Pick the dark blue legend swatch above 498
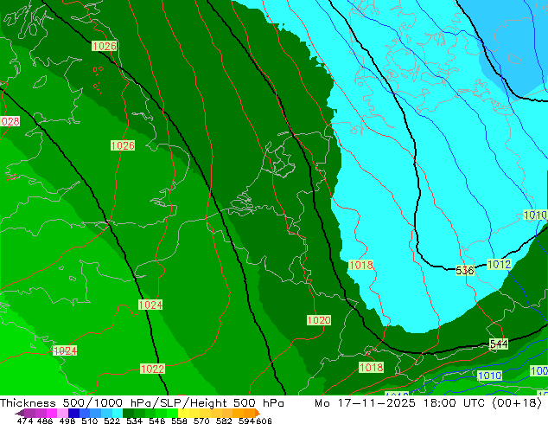 tap(73, 413)
